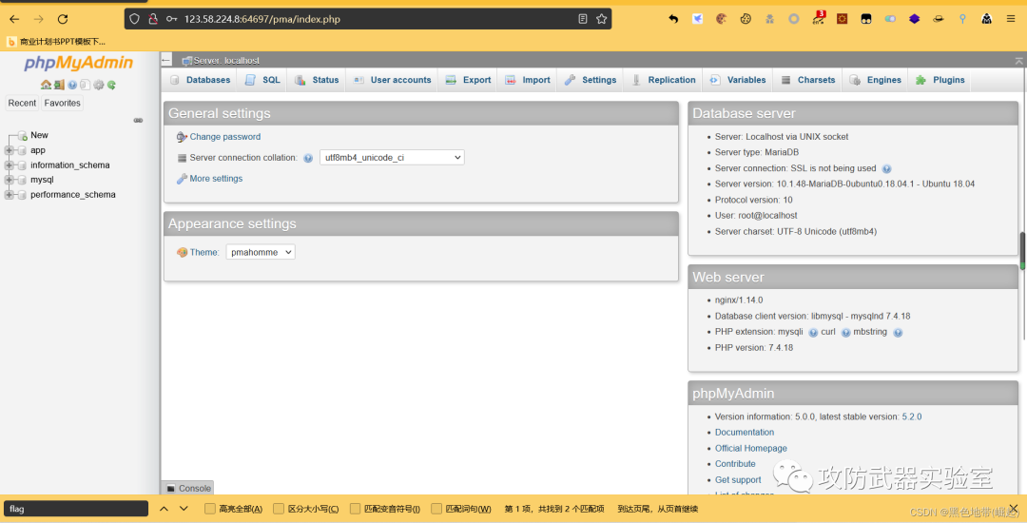This screenshot has width=1027, height=523.
Task: Go to next find match arrow
Action: (x=184, y=509)
